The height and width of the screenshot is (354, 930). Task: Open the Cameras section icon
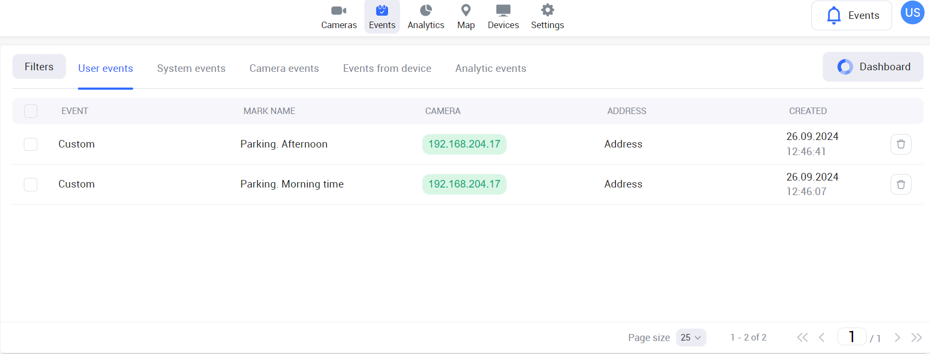(x=339, y=11)
